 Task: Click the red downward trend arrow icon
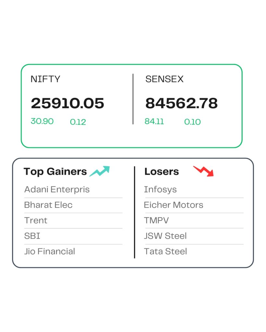pyautogui.click(x=204, y=171)
